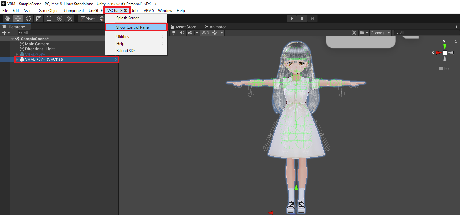
Task: Click inside the Hierarchy search field
Action: (x=48, y=32)
